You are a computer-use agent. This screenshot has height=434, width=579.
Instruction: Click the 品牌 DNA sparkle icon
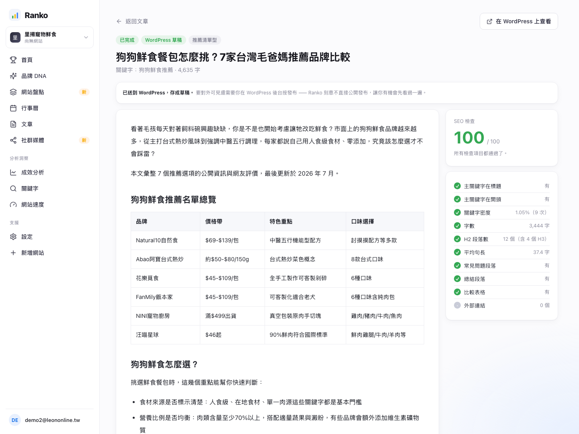(x=13, y=76)
